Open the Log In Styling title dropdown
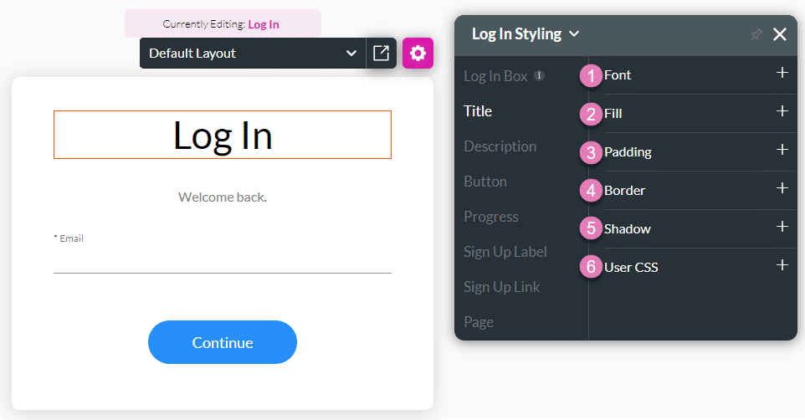 click(574, 34)
